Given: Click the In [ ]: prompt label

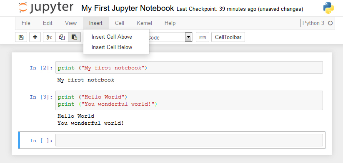Looking at the screenshot, I should click(x=41, y=141).
